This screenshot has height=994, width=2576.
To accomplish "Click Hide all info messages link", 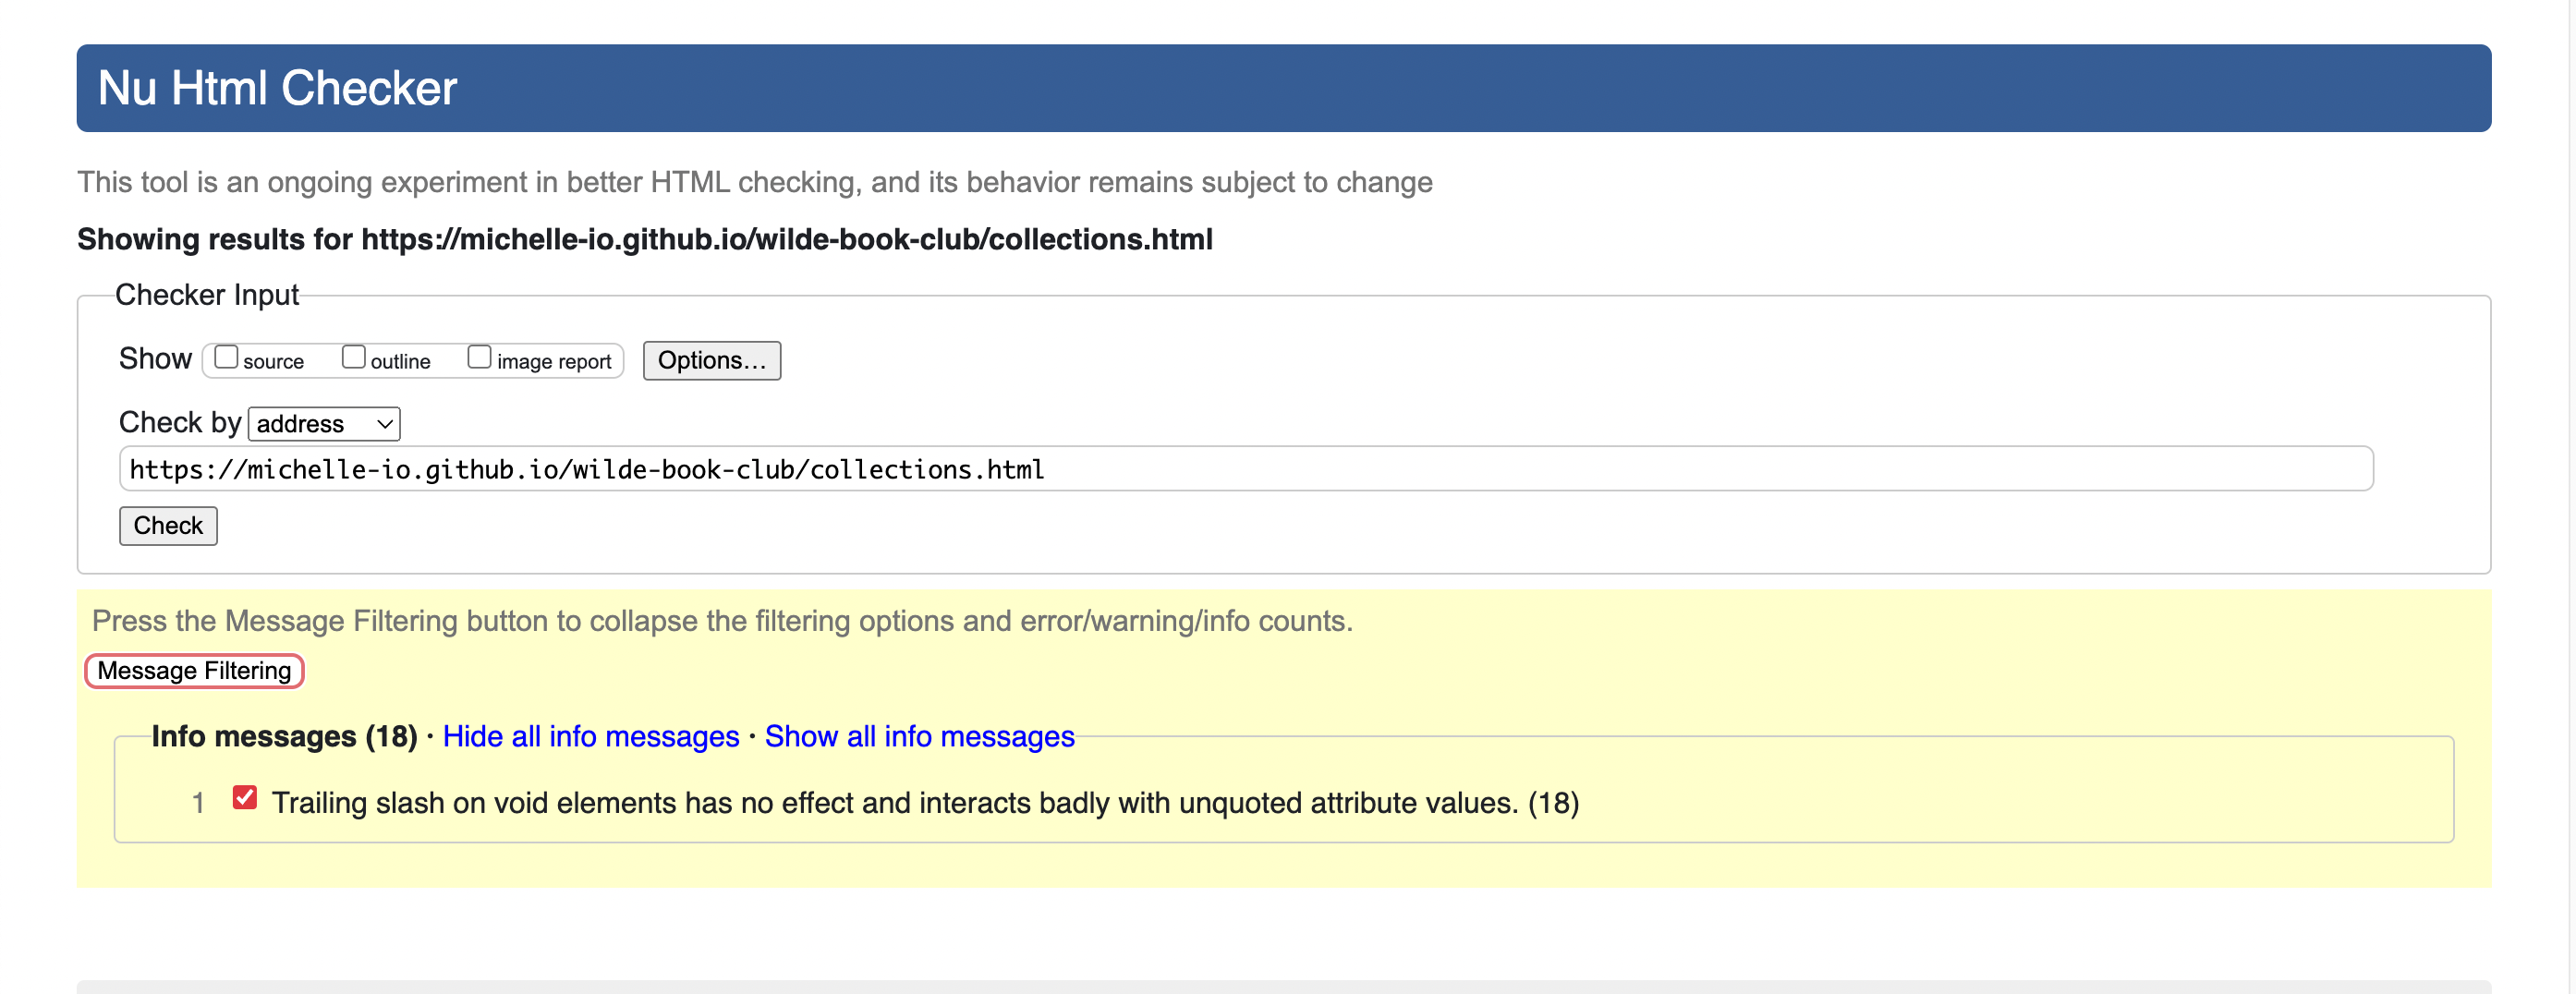I will tap(591, 737).
